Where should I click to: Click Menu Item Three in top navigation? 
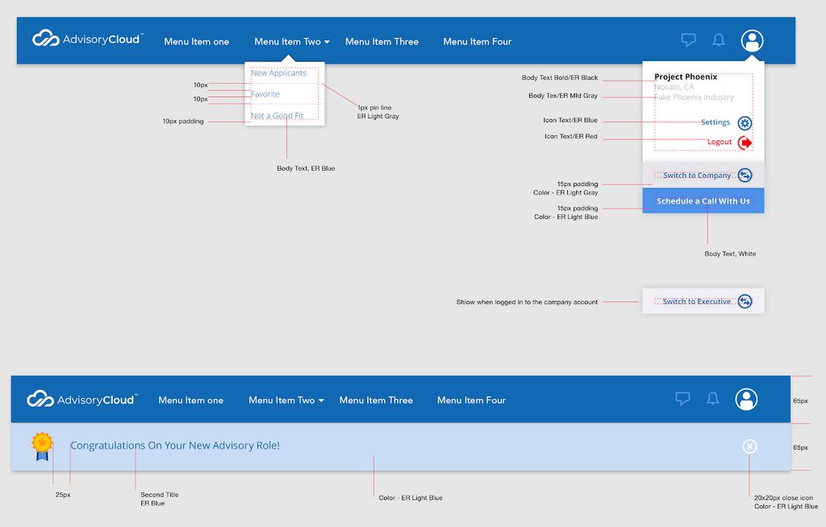point(382,41)
